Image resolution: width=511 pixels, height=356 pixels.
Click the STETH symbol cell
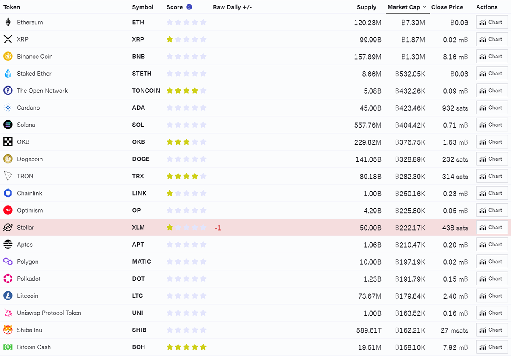(142, 74)
